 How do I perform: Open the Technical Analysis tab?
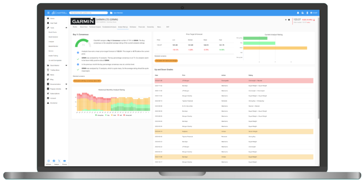(95, 27)
